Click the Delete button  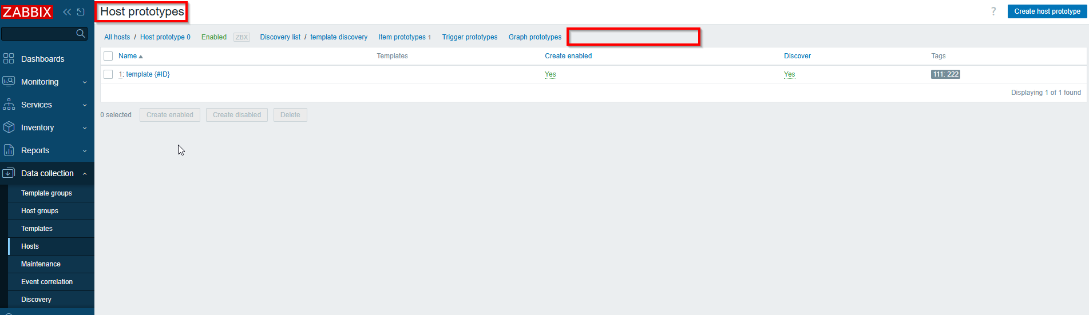pyautogui.click(x=290, y=115)
